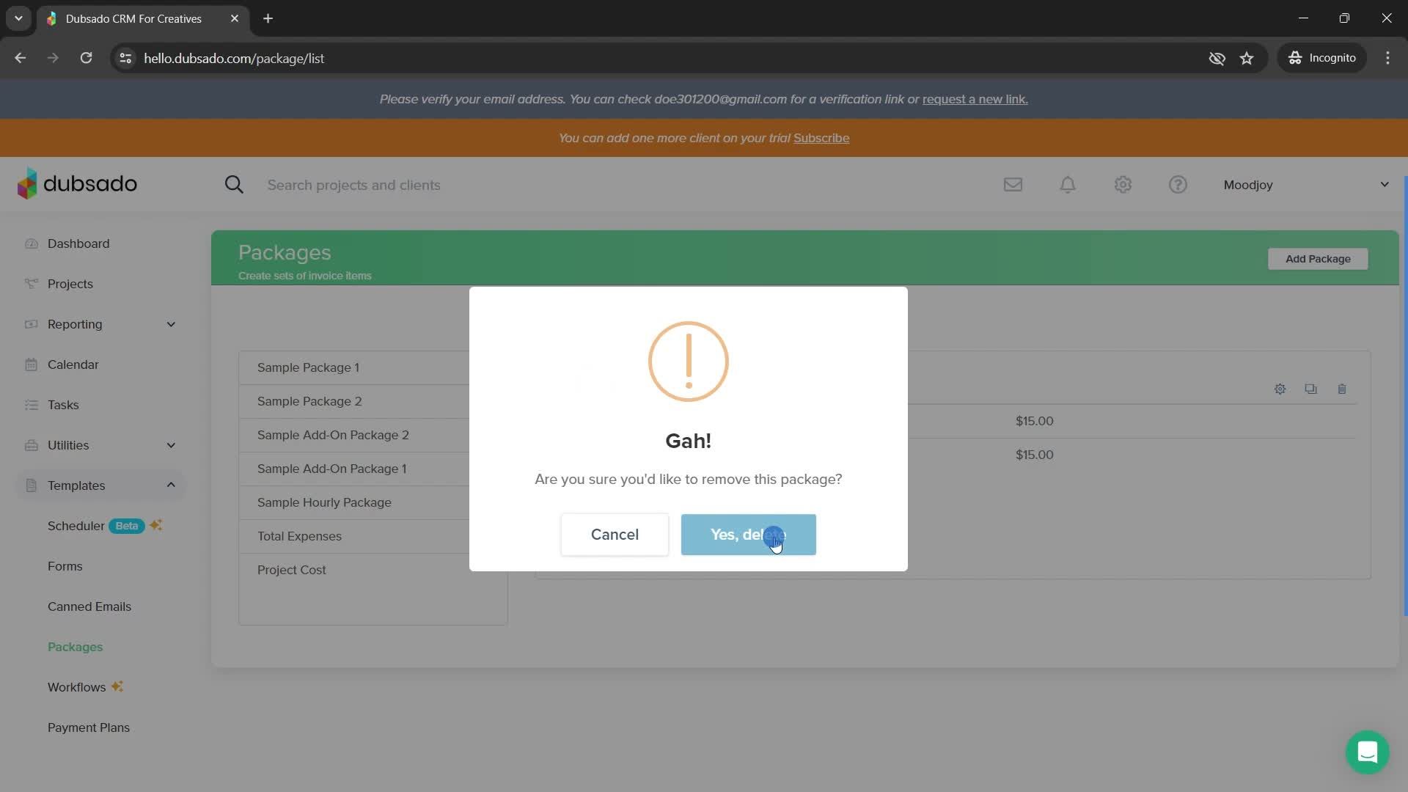Select Project Cost package

point(373,570)
